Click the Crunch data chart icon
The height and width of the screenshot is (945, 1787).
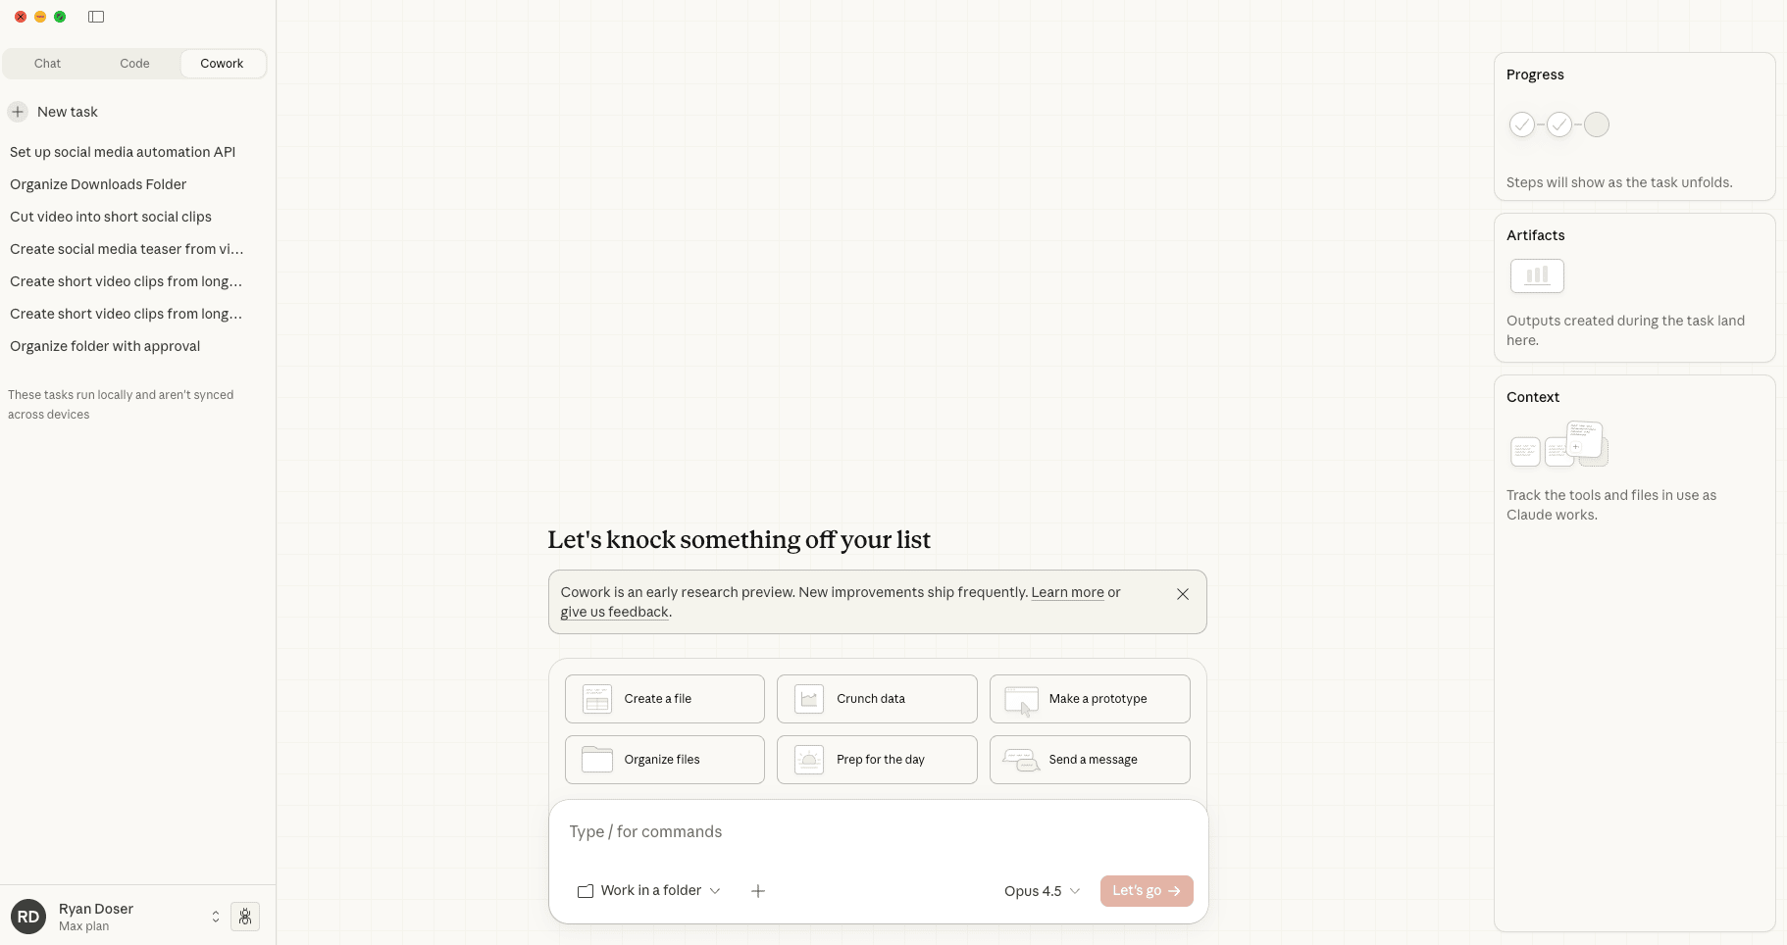coord(809,699)
